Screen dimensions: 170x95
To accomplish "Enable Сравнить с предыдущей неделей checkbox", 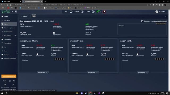I will 142,21.
